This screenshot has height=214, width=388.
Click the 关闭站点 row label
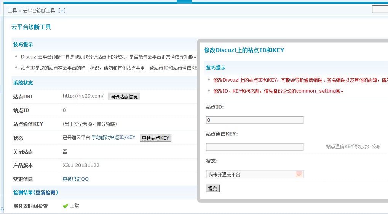click(x=23, y=152)
